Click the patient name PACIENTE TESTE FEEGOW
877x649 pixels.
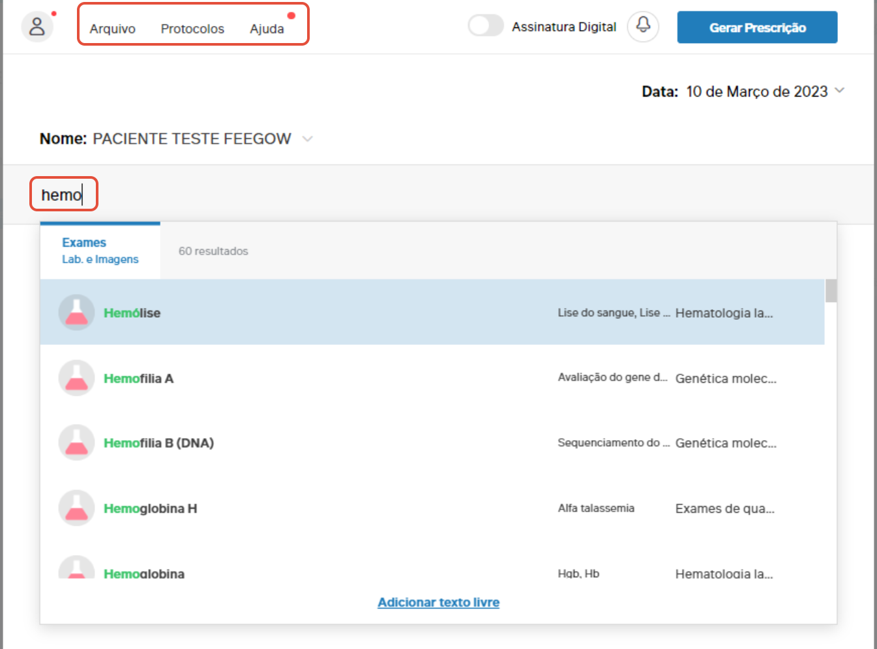click(192, 139)
